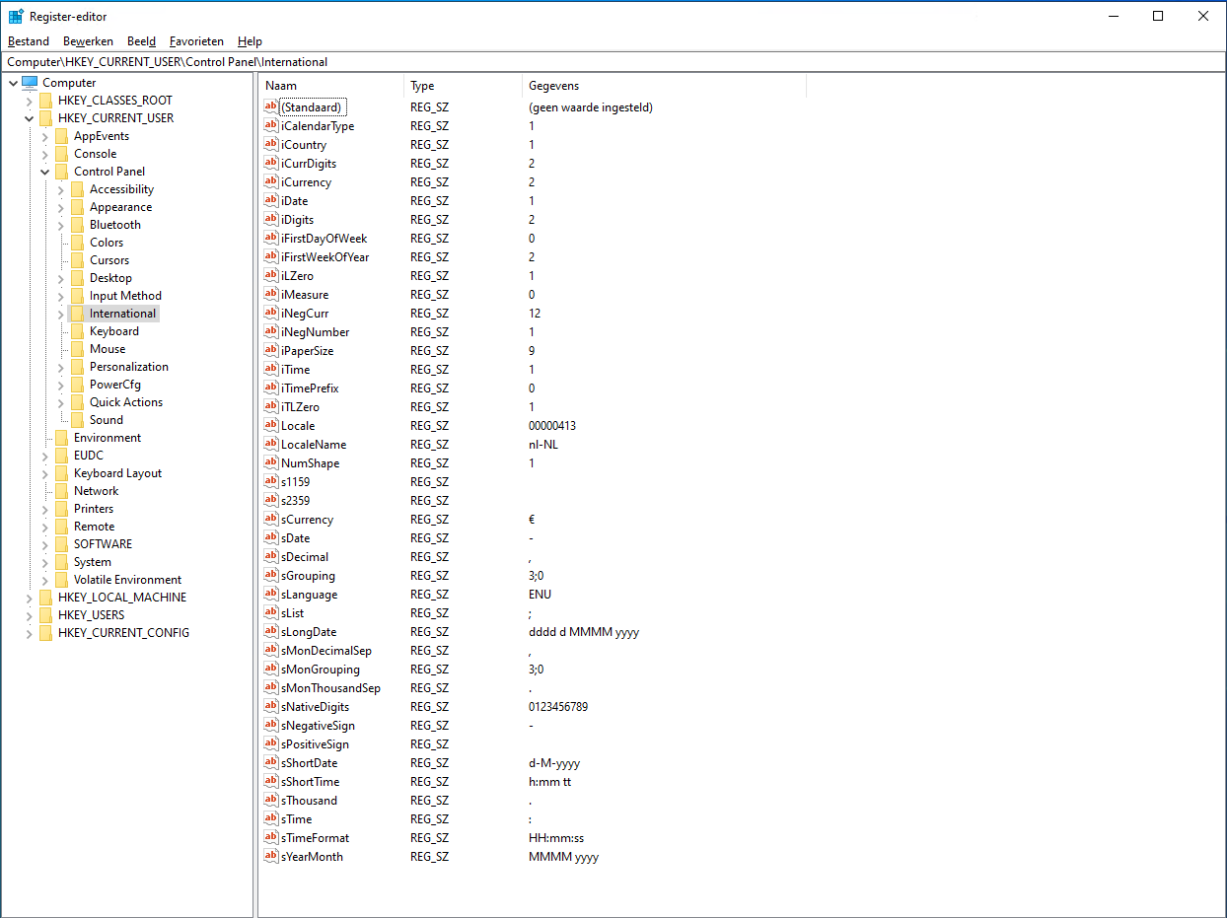This screenshot has width=1227, height=918.
Task: Click the sYearMonth value icon
Action: [271, 856]
